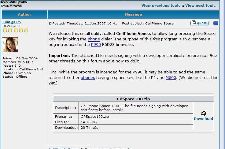Click the Message column header
The height and width of the screenshot is (149, 225).
point(133,14)
